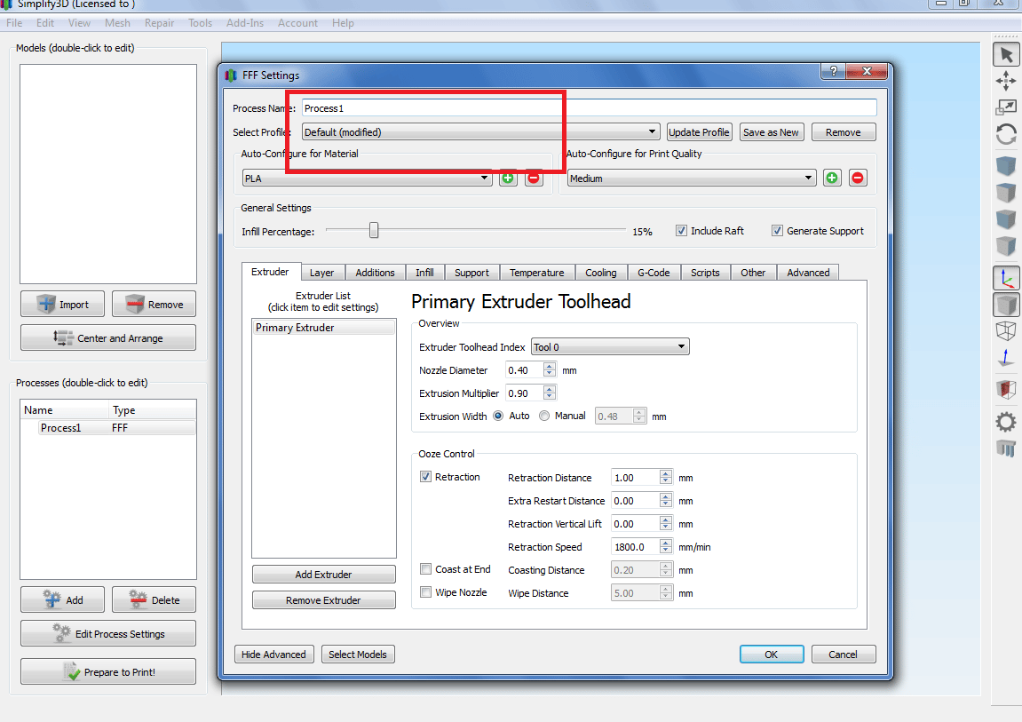Click the Retraction Distance spinner arrows
1022x722 pixels.
[x=665, y=478]
